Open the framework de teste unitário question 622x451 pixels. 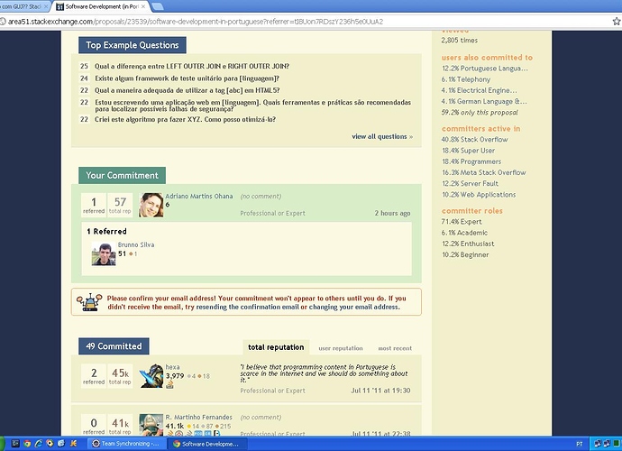click(187, 78)
